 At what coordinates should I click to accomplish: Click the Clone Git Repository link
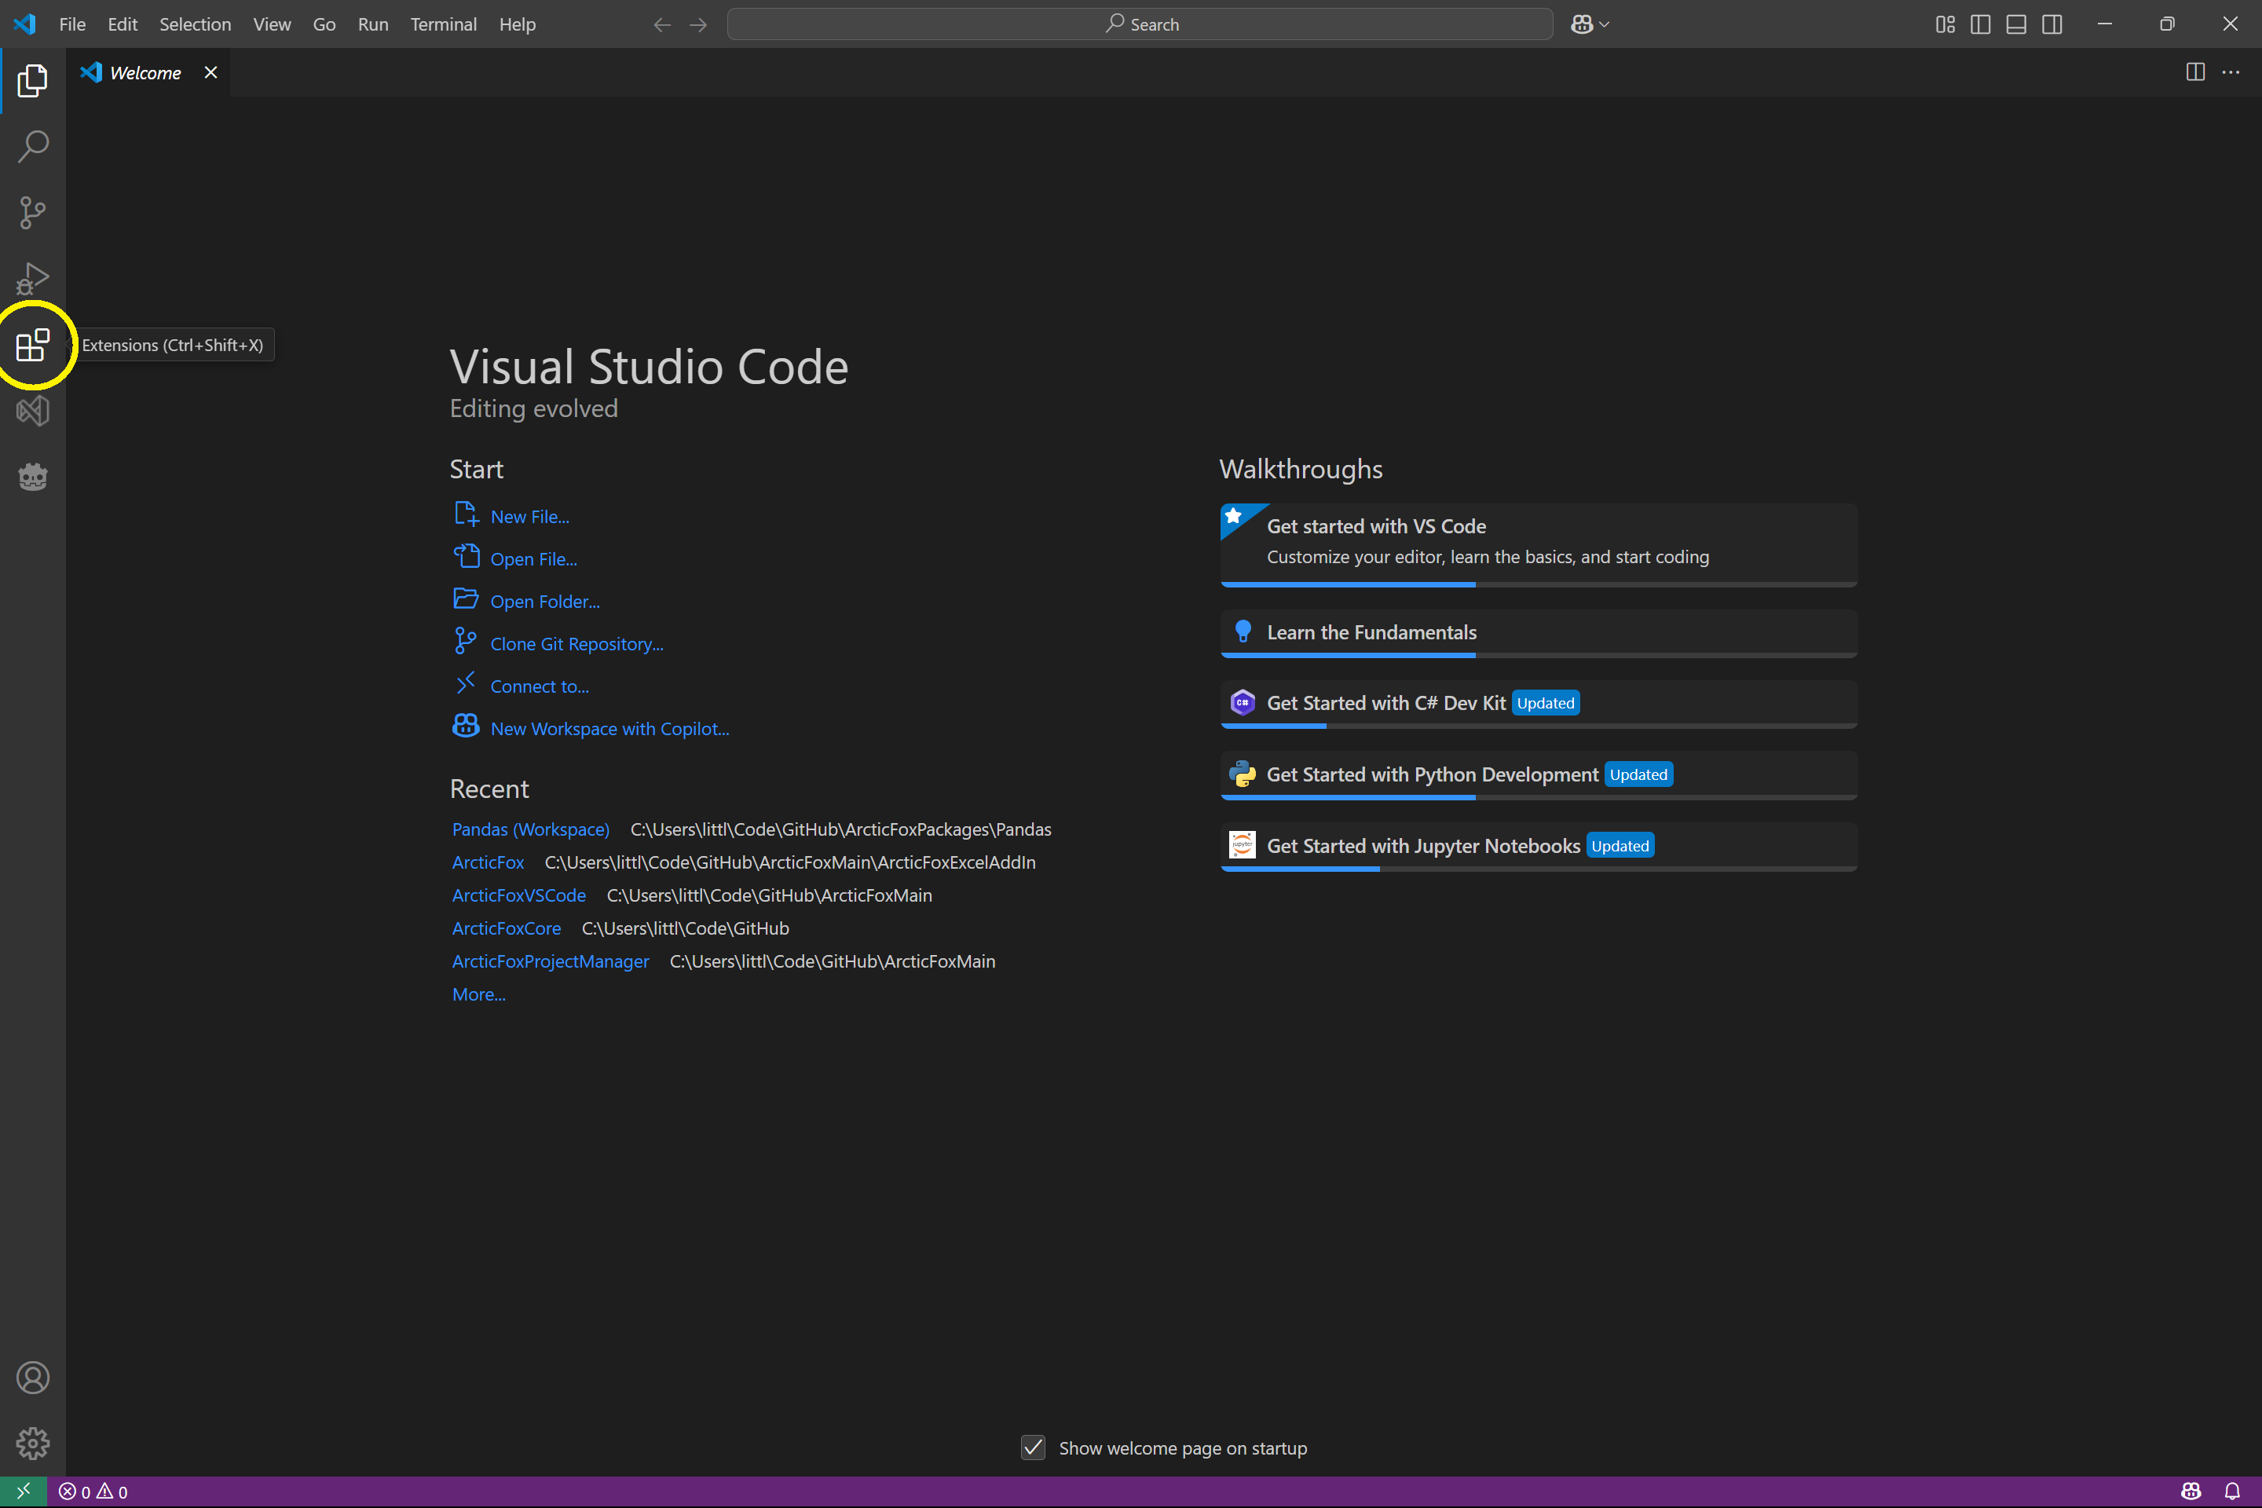tap(576, 643)
